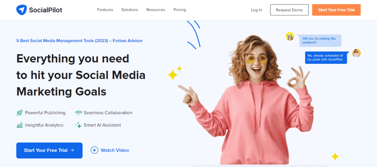Expand the Resources navigation menu
The image size is (377, 167).
coord(156,10)
